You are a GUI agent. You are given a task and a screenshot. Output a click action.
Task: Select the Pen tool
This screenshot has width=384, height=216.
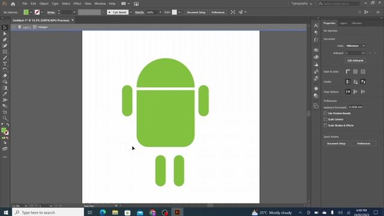coord(5,40)
